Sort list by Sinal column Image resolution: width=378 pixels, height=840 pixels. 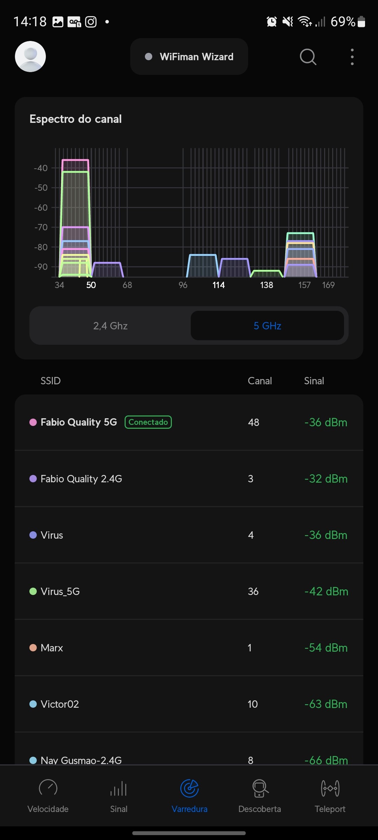pyautogui.click(x=314, y=381)
